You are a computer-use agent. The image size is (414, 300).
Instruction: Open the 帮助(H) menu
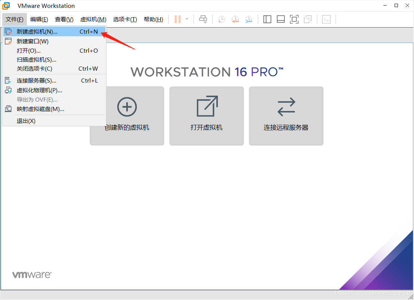154,19
